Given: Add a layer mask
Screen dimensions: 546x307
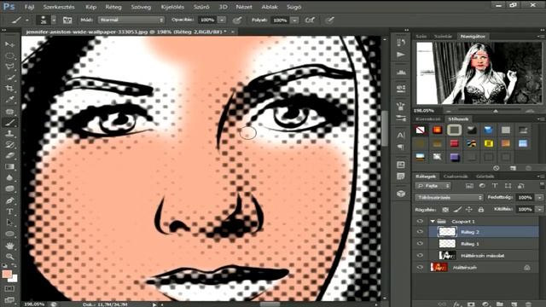Looking at the screenshot, I should point(471,304).
